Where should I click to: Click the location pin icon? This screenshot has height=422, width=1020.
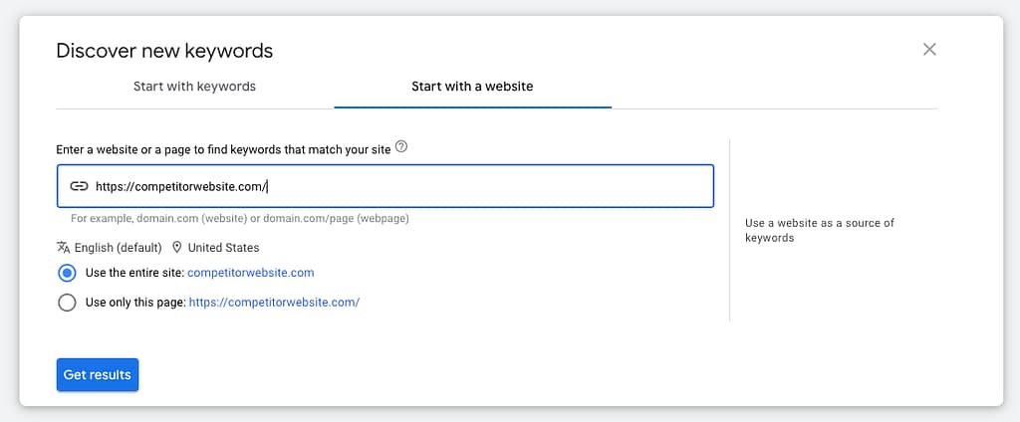click(177, 247)
